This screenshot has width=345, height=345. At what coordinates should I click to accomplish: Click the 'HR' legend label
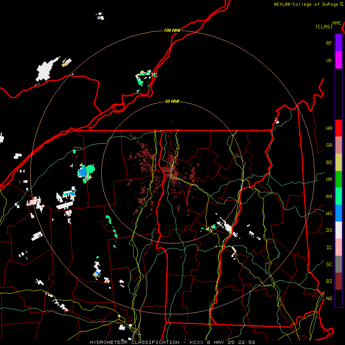click(329, 179)
